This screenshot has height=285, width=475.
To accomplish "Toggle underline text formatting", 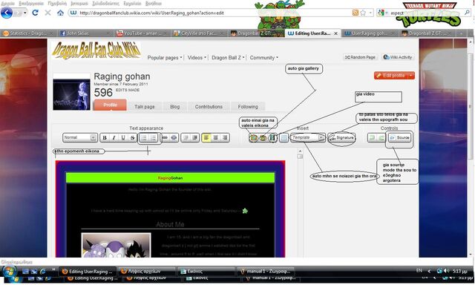I will (123, 138).
